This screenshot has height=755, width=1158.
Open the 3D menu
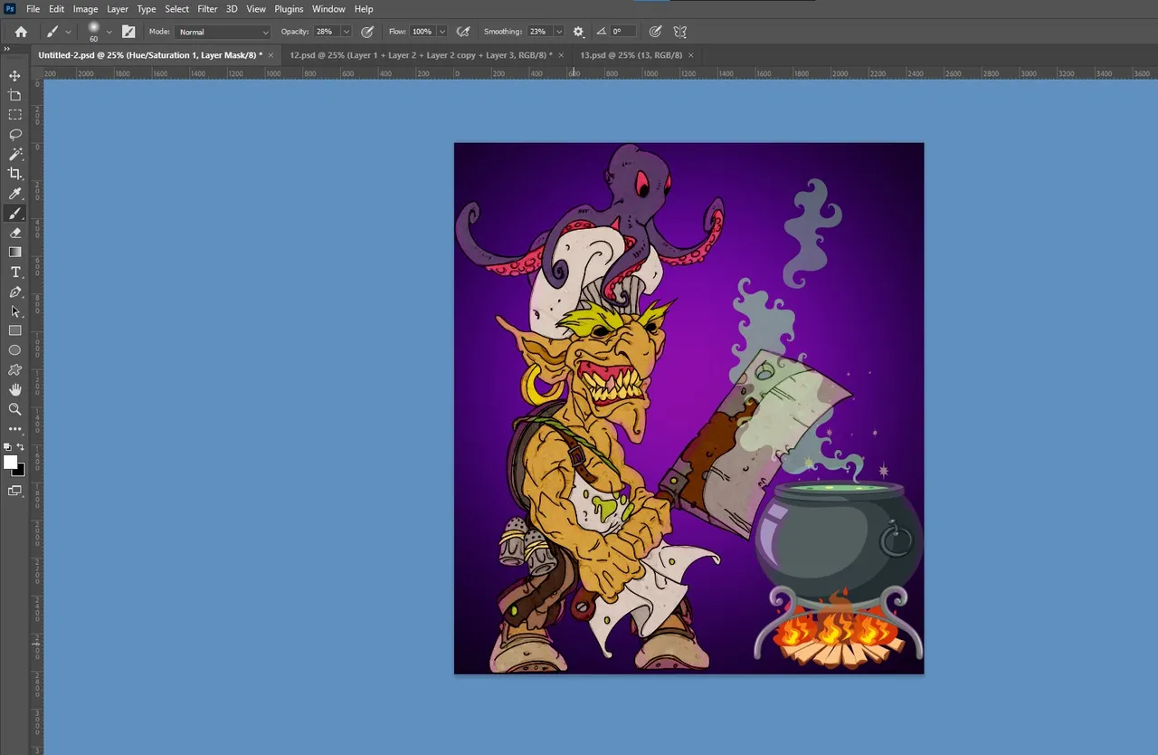[x=232, y=9]
